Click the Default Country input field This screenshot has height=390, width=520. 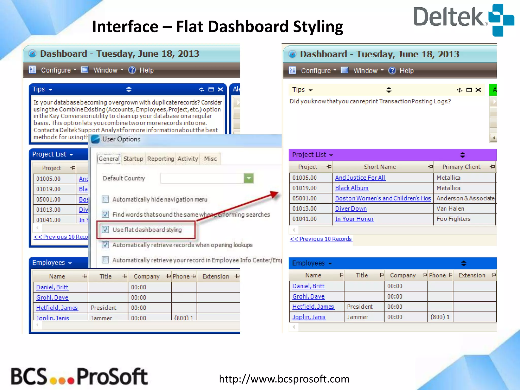(x=202, y=178)
